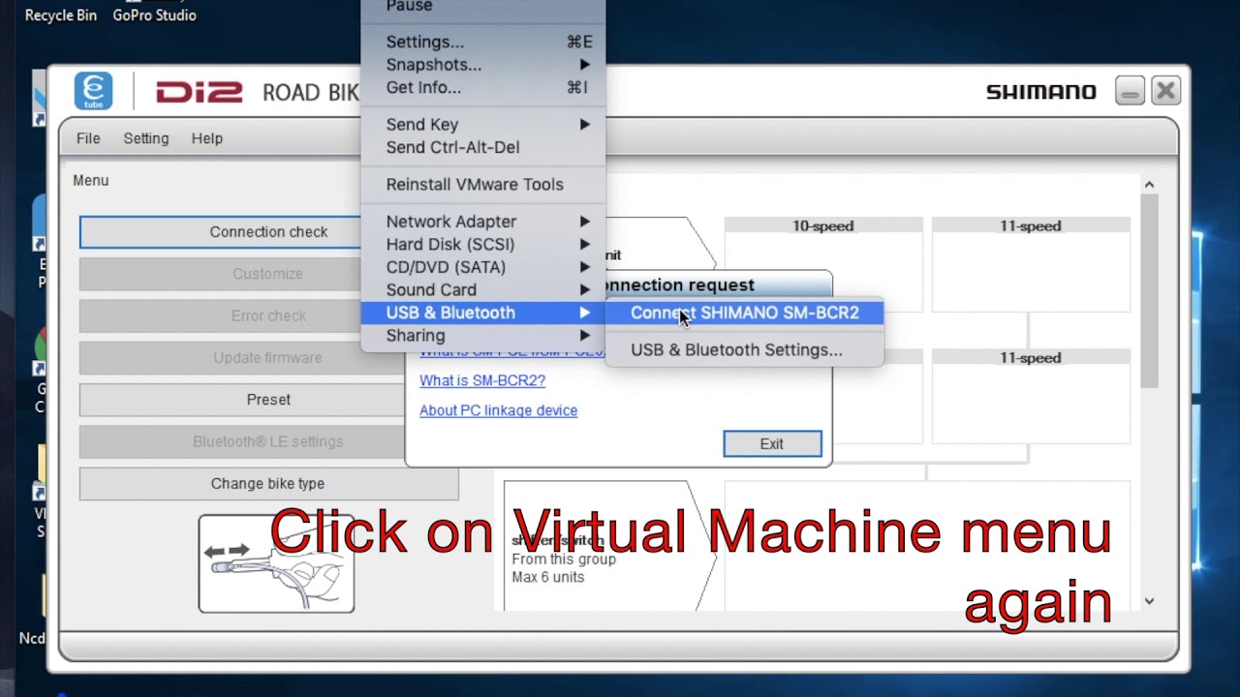Choose Get Info... menu entry
Viewport: 1240px width, 697px height.
[x=482, y=87]
